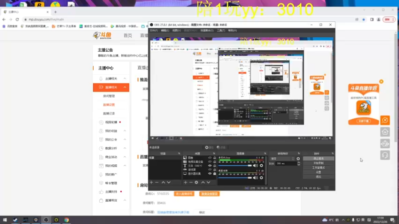399x224 pixels.
Task: Toggle lock on 文本 (GDI+) source
Action: point(214,166)
